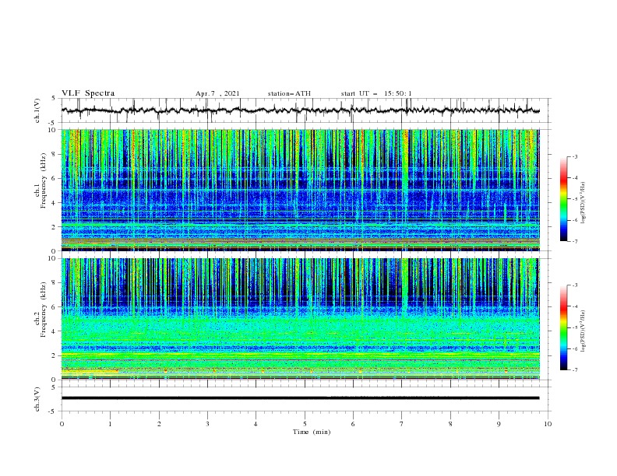This screenshot has width=617, height=476.
Task: Click time axis tick label '7'
Action: (402, 424)
